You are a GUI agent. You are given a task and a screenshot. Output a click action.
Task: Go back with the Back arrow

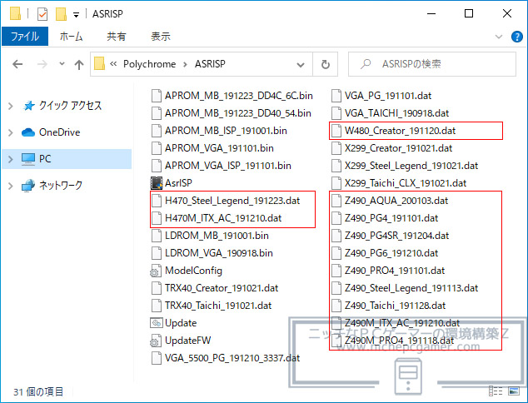17,64
